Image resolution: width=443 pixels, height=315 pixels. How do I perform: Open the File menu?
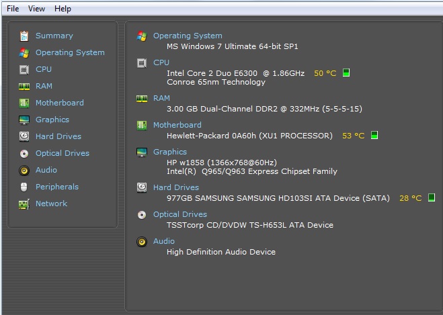(13, 9)
